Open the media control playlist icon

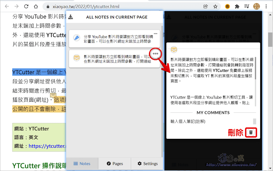click(x=247, y=6)
